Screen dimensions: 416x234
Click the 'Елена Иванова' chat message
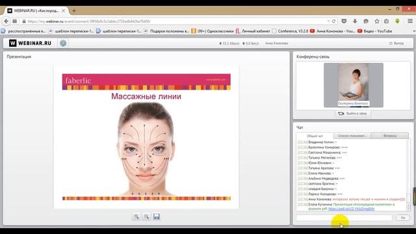(316, 174)
